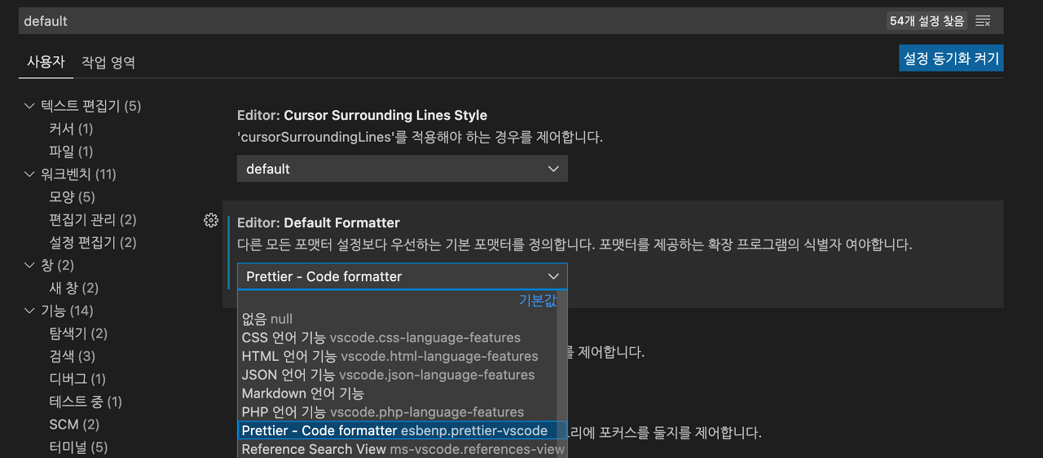This screenshot has width=1043, height=458.
Task: Open the Cursor Surrounding Lines Style dropdown
Action: coord(403,169)
